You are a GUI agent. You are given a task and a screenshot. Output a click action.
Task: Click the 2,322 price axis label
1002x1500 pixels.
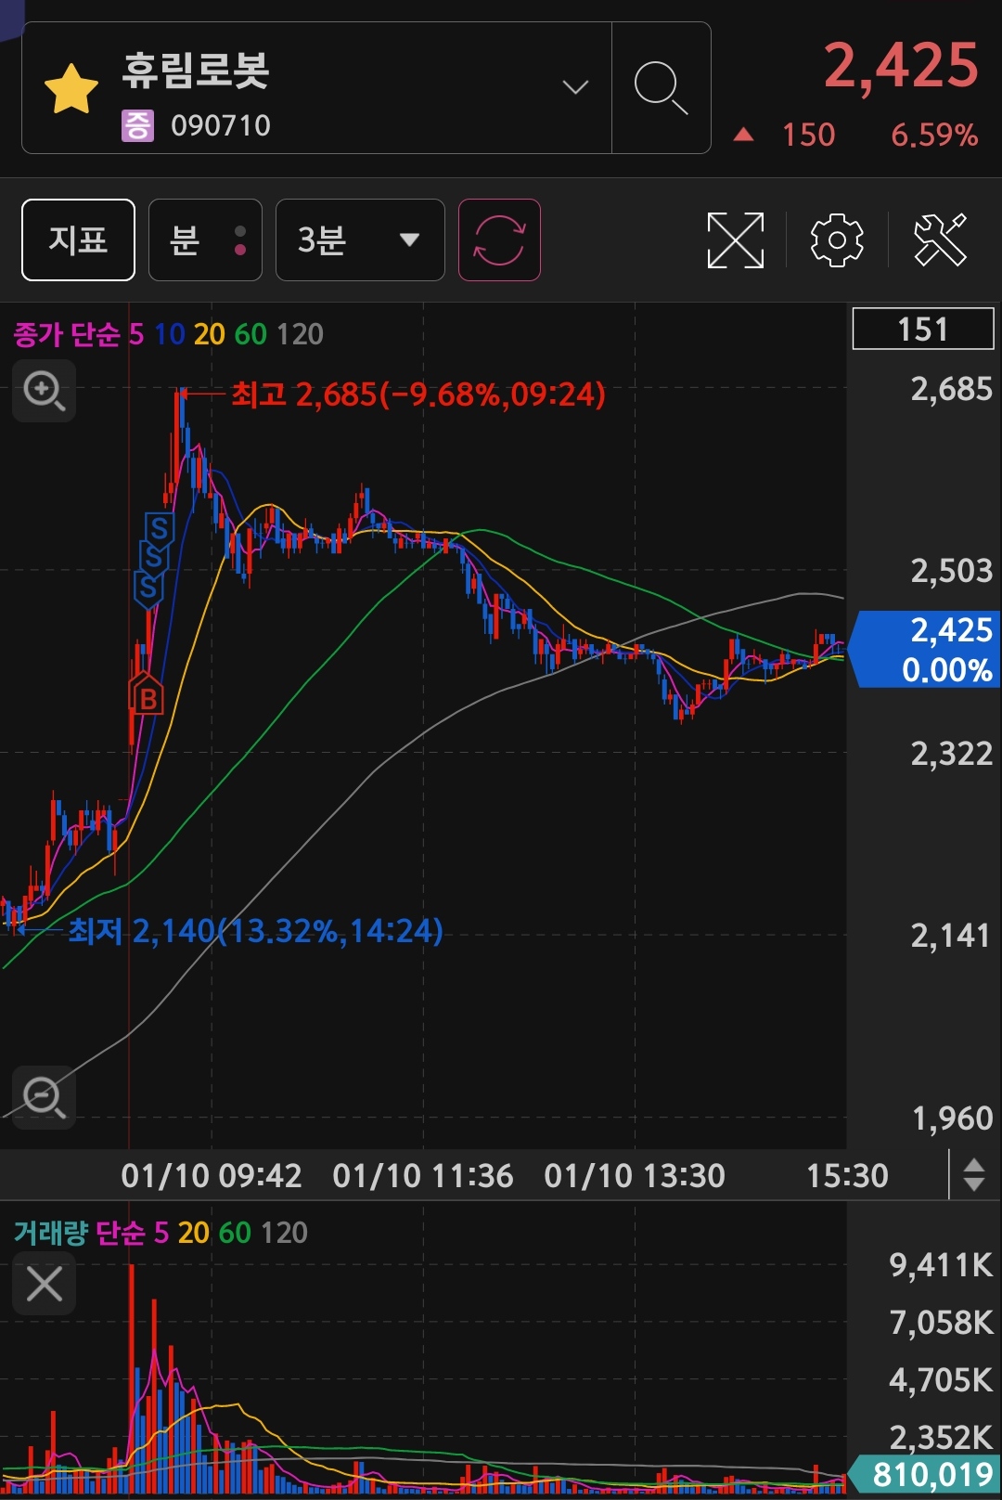coord(951,754)
